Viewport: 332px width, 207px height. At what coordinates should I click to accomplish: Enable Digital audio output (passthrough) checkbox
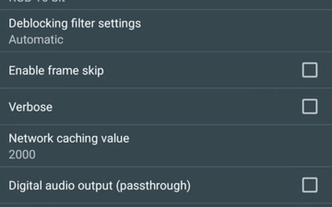[310, 185]
